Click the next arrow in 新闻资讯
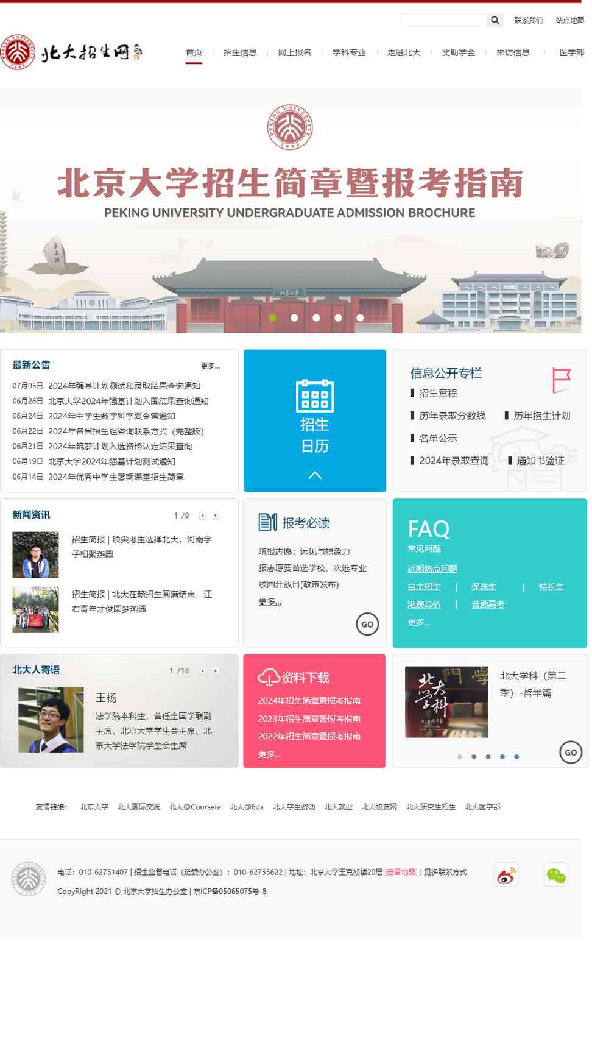This screenshot has height=1053, width=592. 216,516
